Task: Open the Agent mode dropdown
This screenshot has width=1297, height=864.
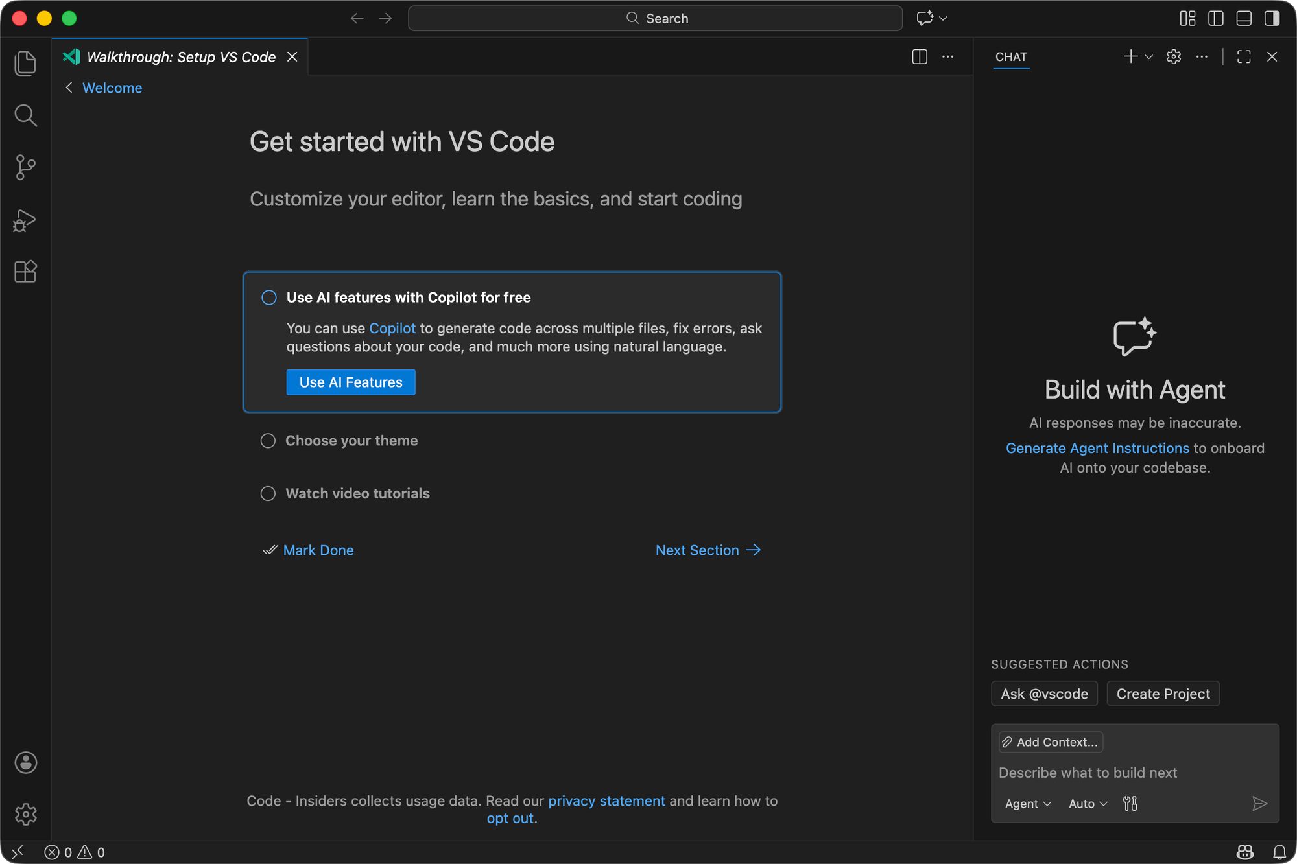Action: [x=1027, y=804]
